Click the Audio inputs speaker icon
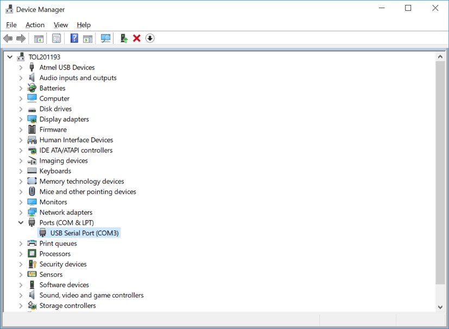 pos(32,77)
